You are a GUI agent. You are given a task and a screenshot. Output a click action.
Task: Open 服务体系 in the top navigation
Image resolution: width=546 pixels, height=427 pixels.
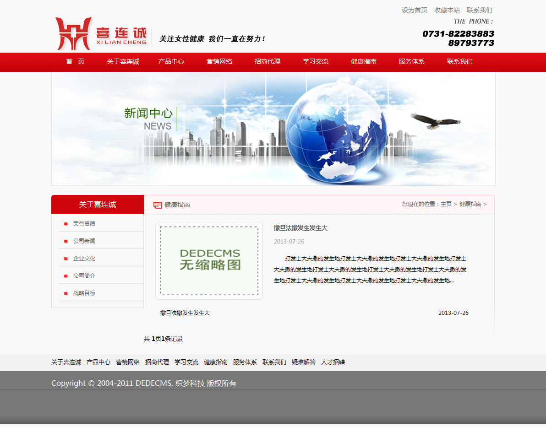coord(411,61)
